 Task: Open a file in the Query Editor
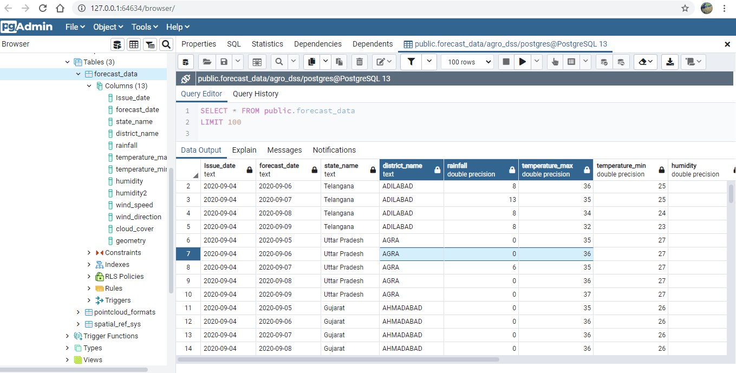207,62
